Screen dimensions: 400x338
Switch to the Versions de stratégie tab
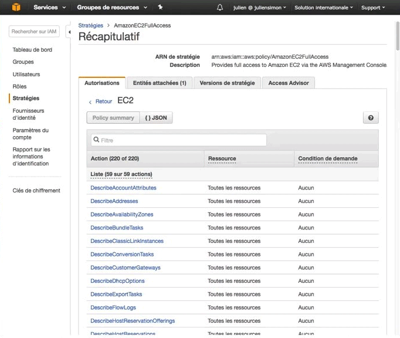point(227,83)
